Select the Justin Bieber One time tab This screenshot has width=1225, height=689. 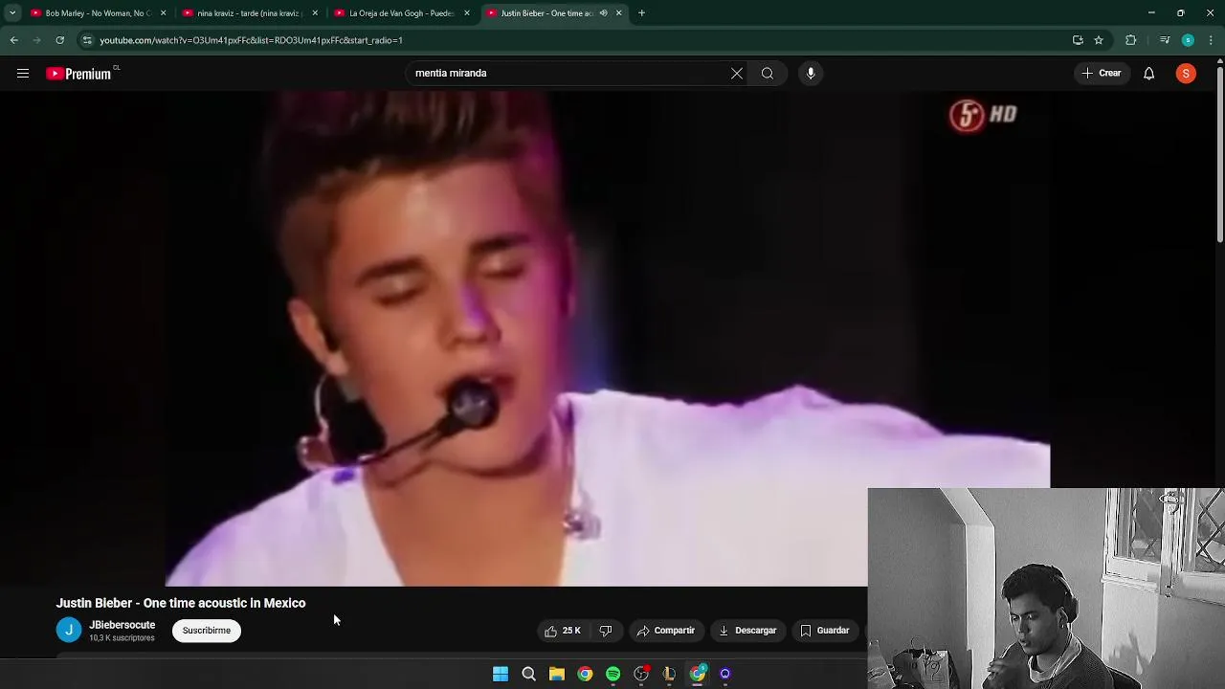[x=541, y=13]
